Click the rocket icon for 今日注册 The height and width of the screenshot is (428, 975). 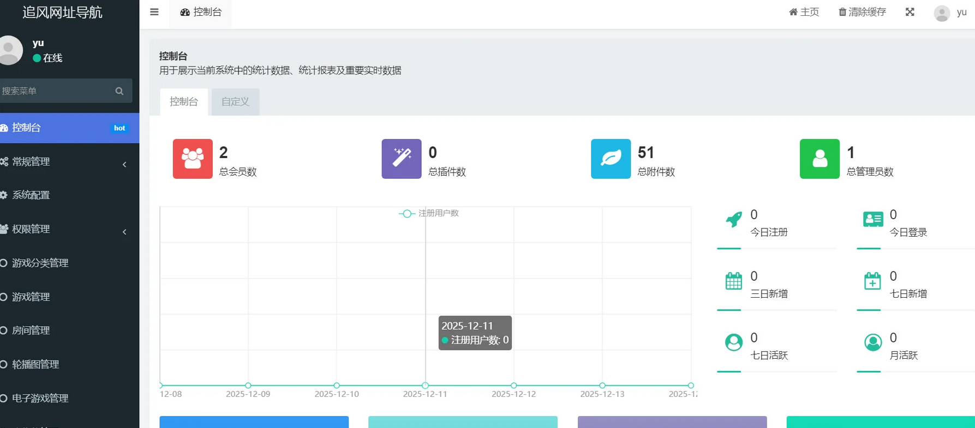pos(734,220)
